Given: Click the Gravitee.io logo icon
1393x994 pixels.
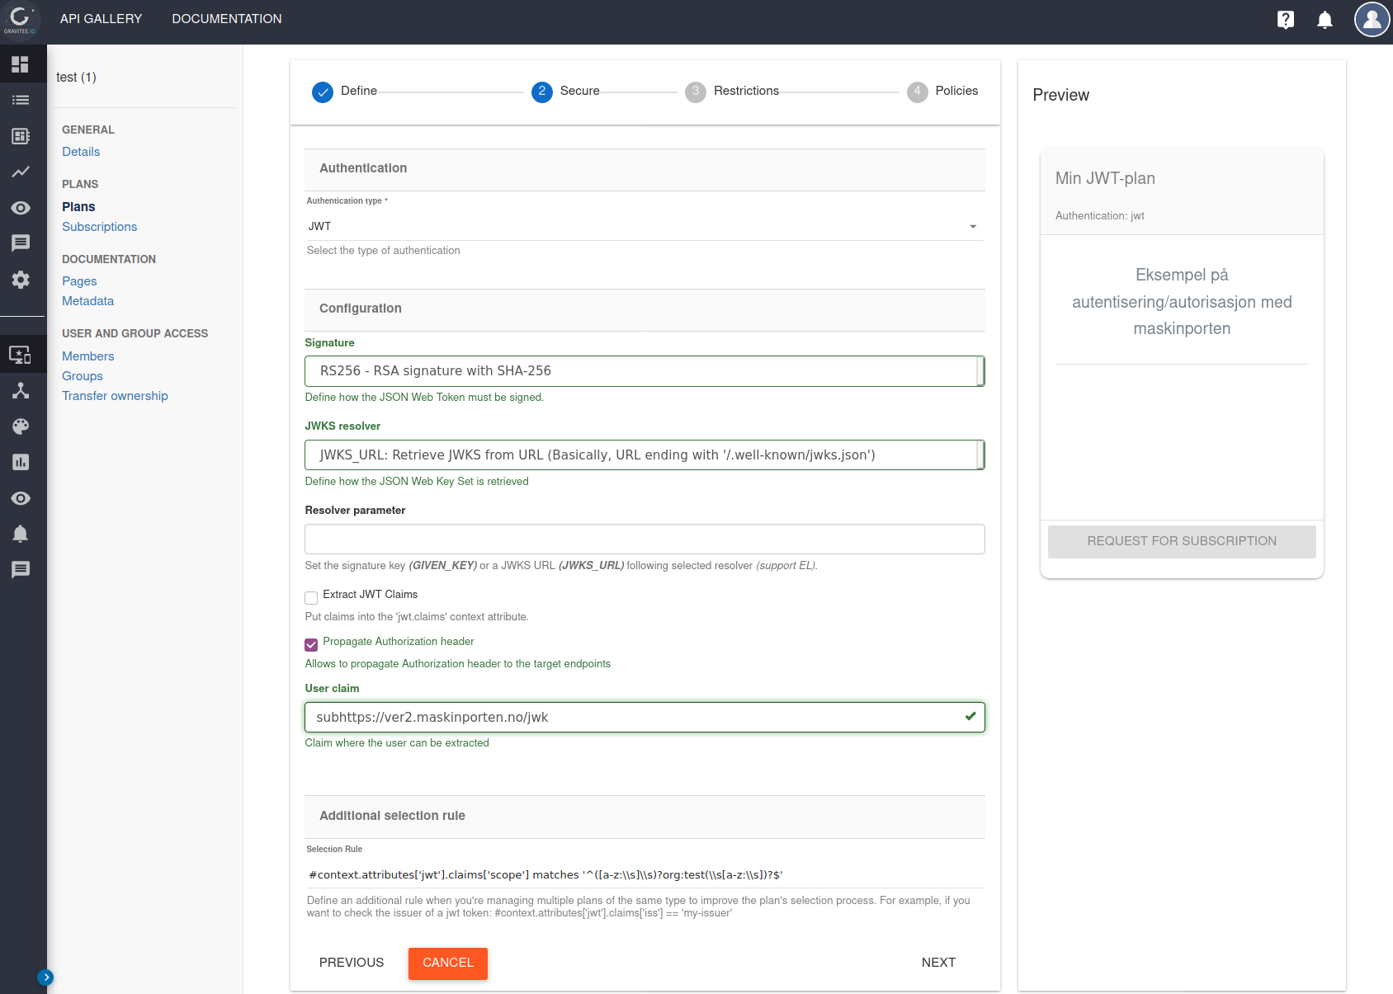Looking at the screenshot, I should tap(20, 20).
